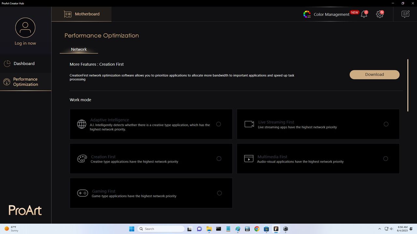Open the Windows Start menu

pos(132,229)
